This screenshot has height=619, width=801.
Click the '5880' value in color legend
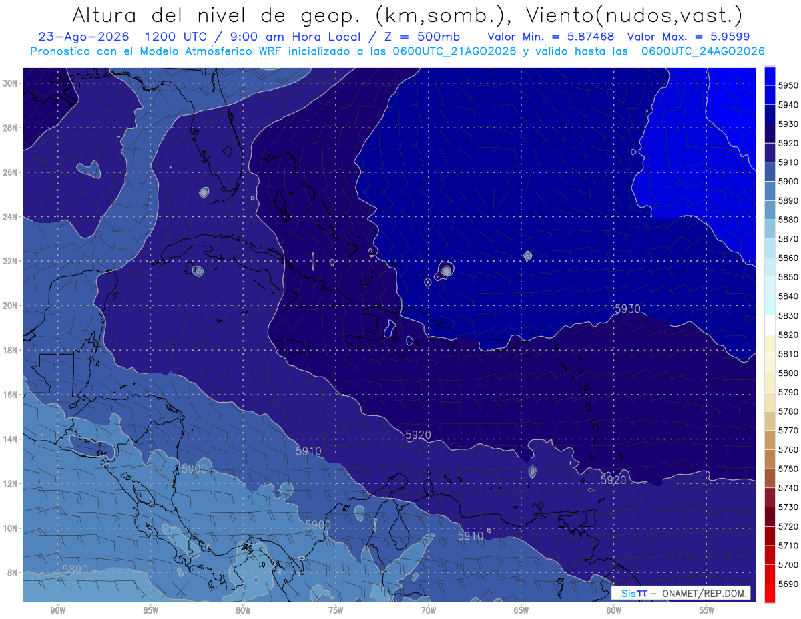click(788, 220)
